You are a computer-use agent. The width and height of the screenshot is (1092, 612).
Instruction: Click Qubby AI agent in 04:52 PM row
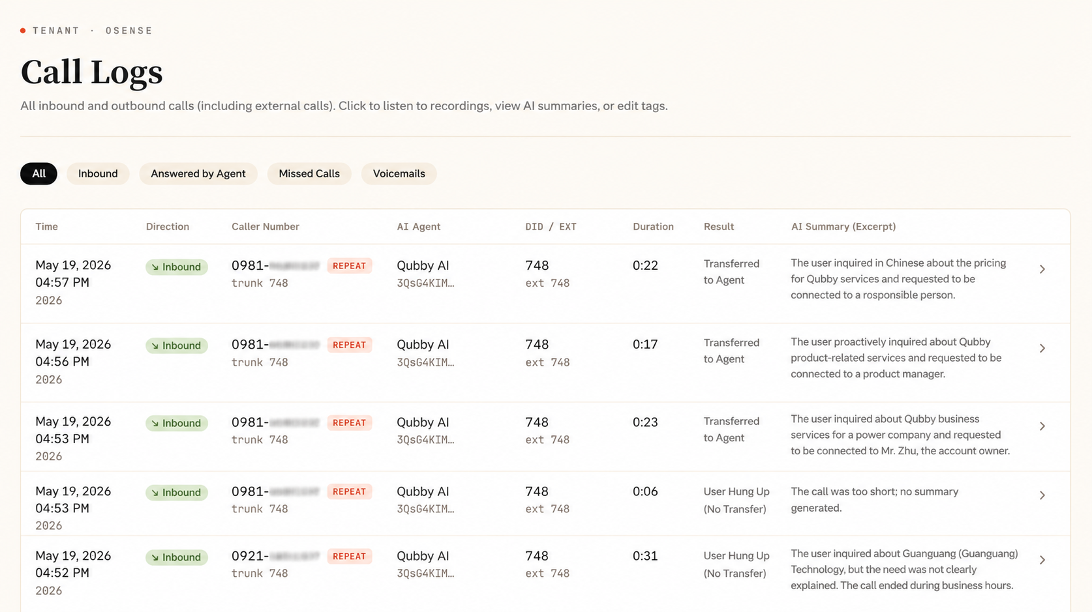[423, 556]
